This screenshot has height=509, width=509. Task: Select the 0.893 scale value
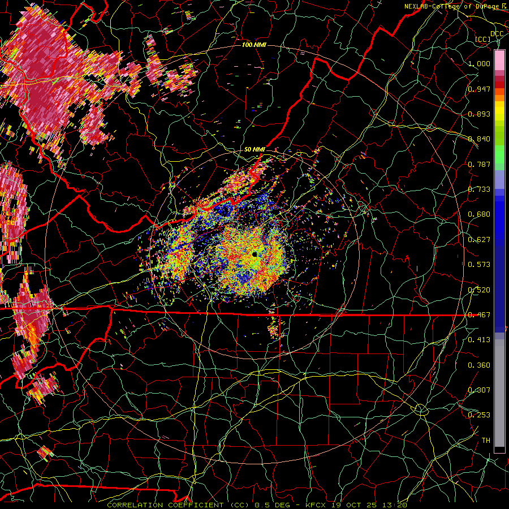coord(479,114)
